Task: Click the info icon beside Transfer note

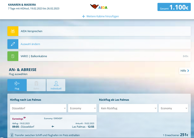Action: point(12,135)
